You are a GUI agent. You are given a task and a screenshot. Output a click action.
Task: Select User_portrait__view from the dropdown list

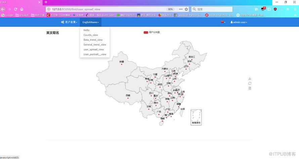click(x=95, y=54)
